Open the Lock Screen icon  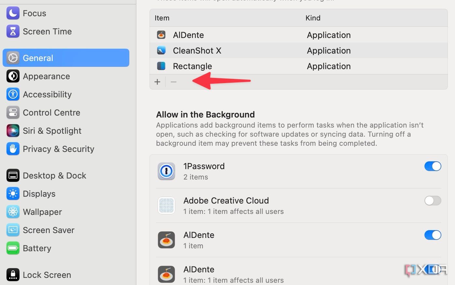point(13,275)
